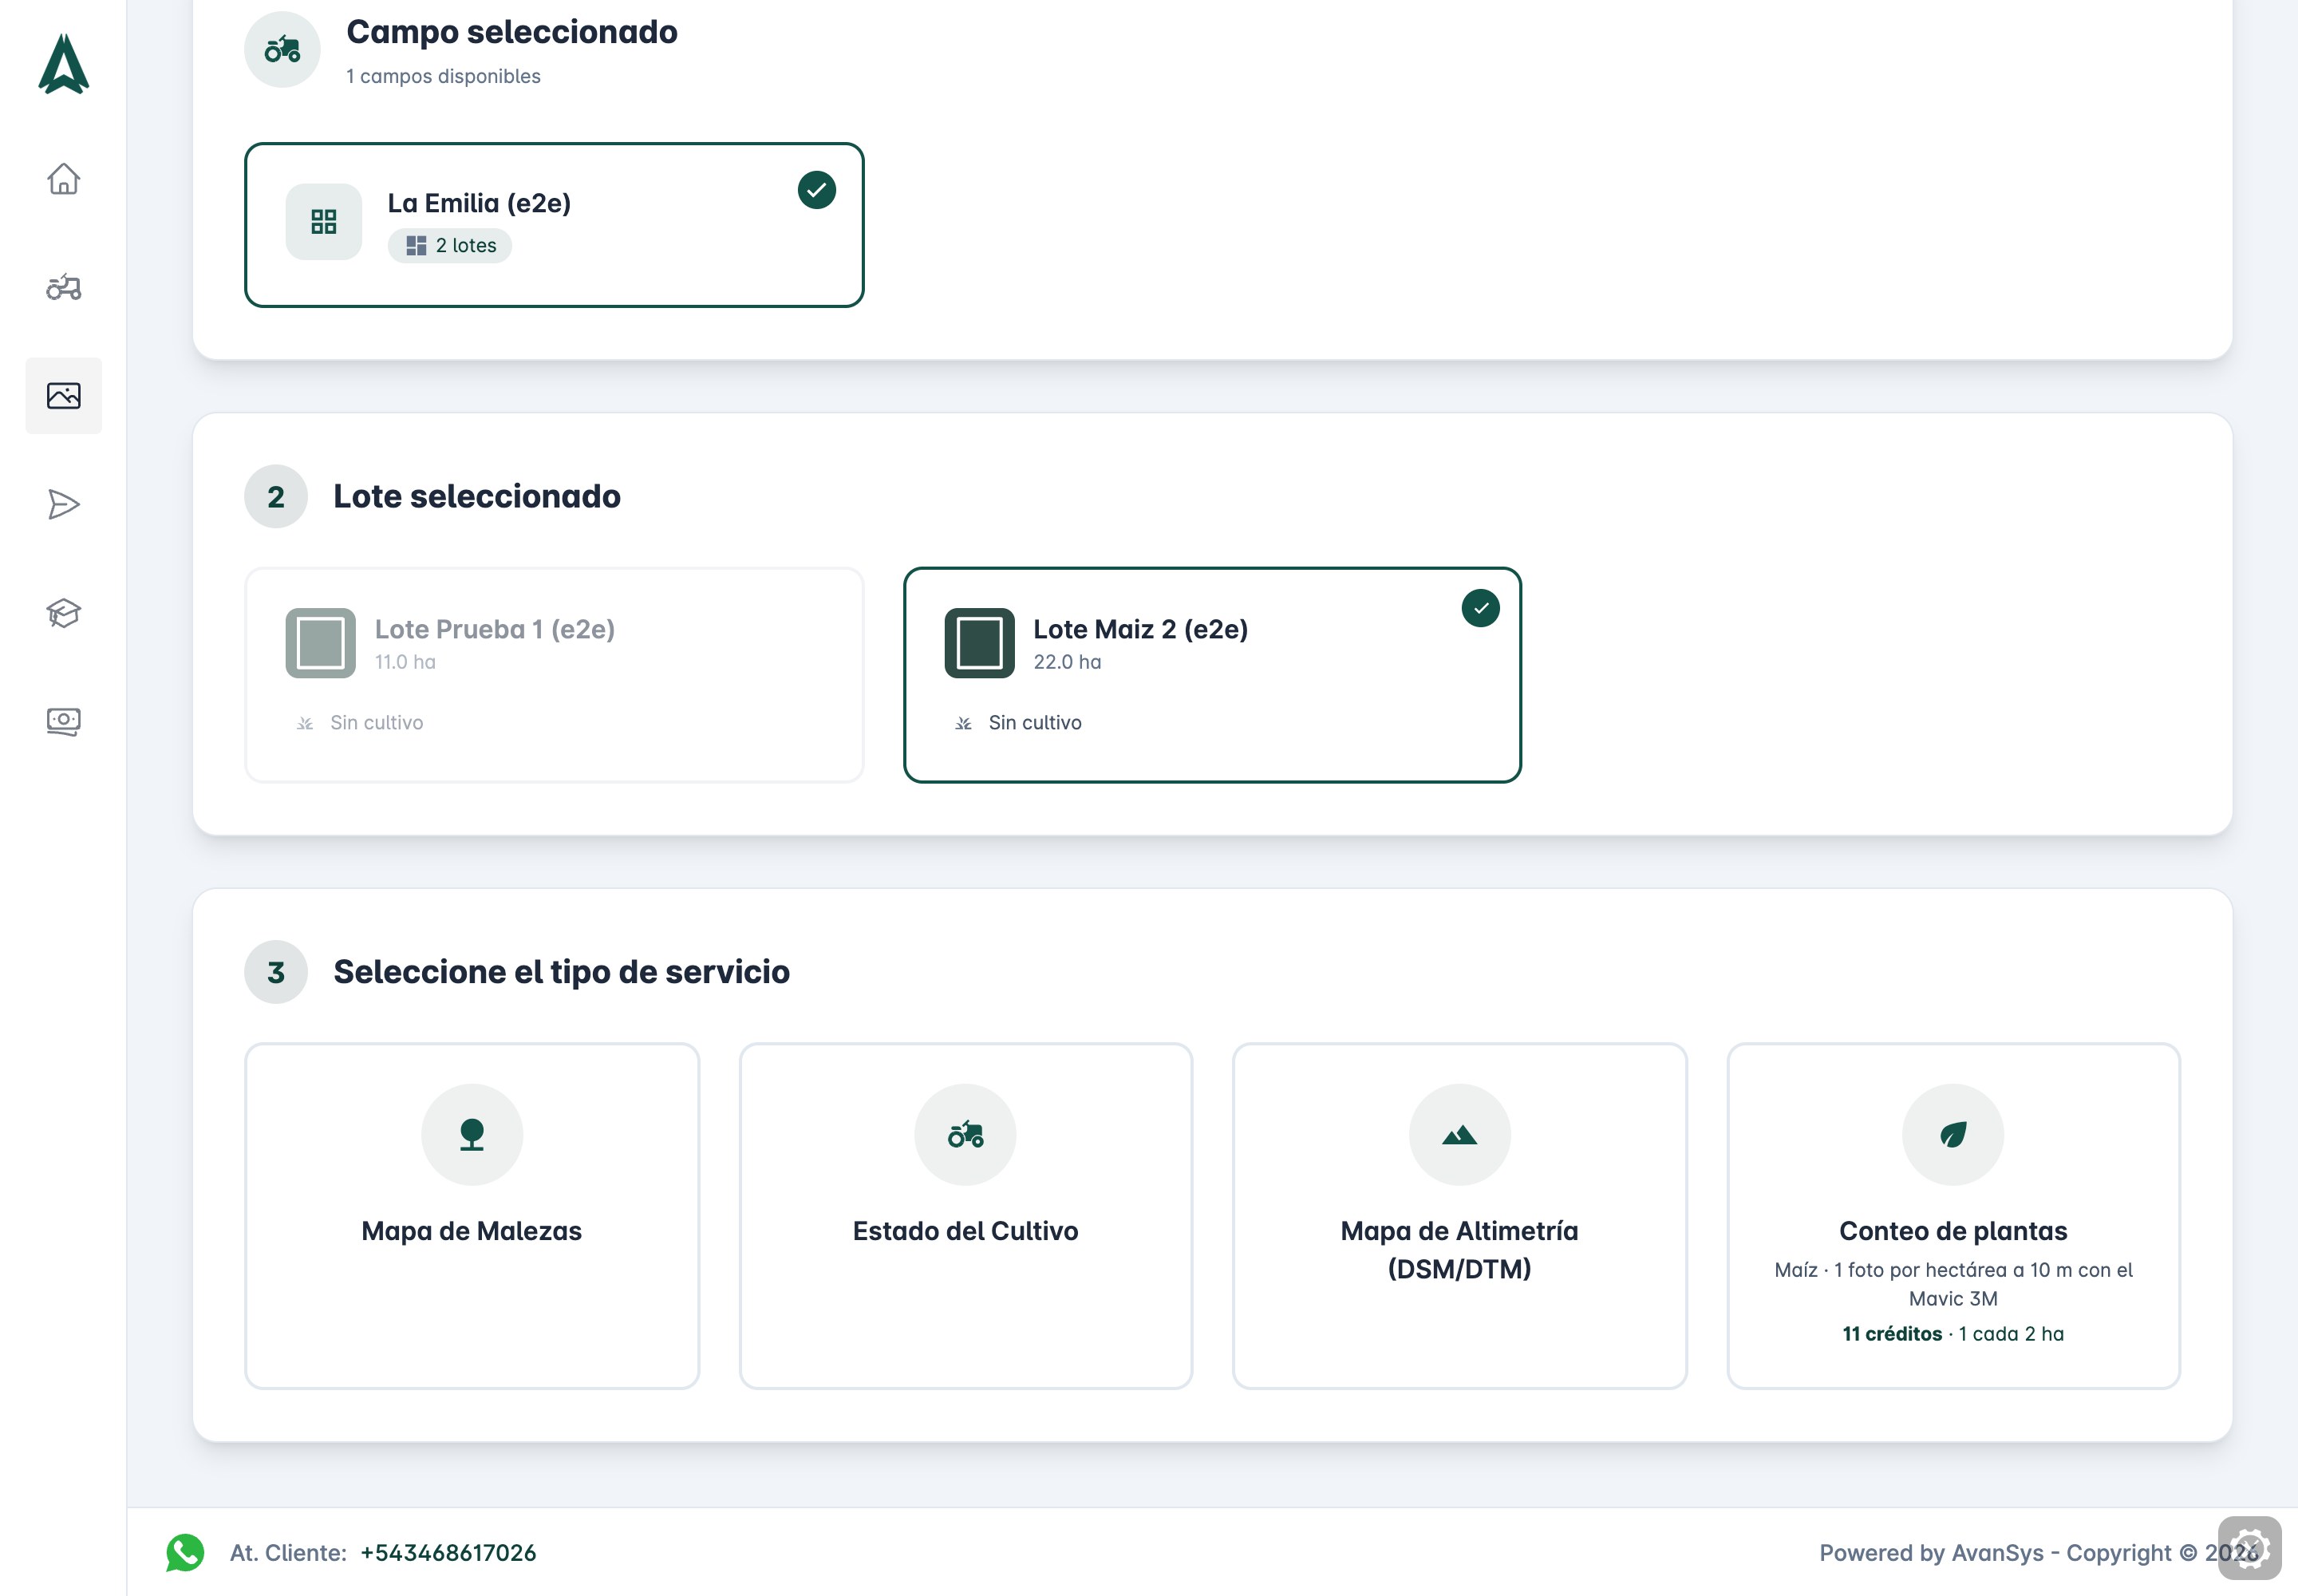Image resolution: width=2298 pixels, height=1596 pixels.
Task: Click the step 3 number badge
Action: (276, 972)
